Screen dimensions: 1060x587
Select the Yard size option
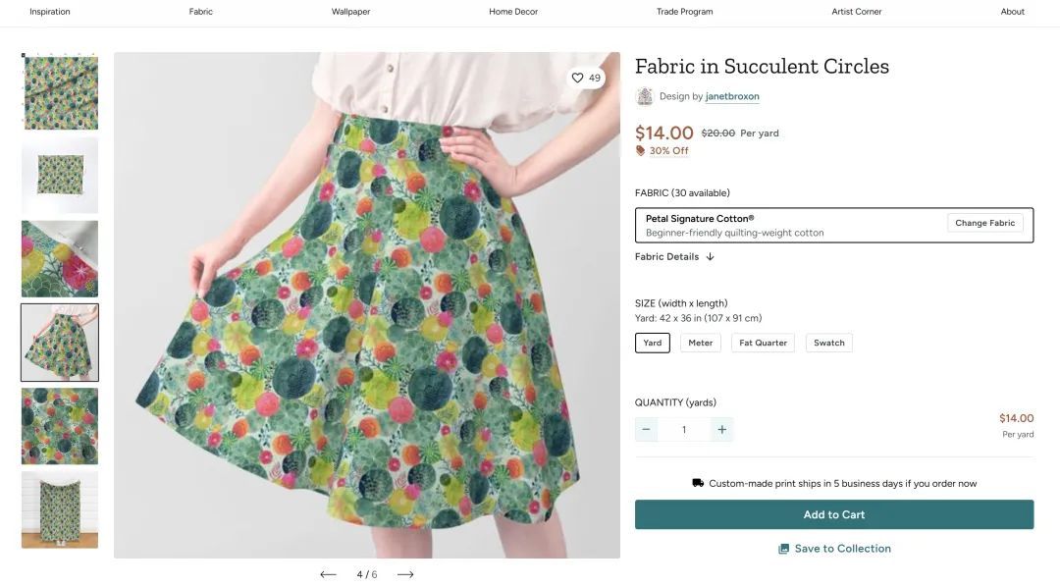[653, 343]
